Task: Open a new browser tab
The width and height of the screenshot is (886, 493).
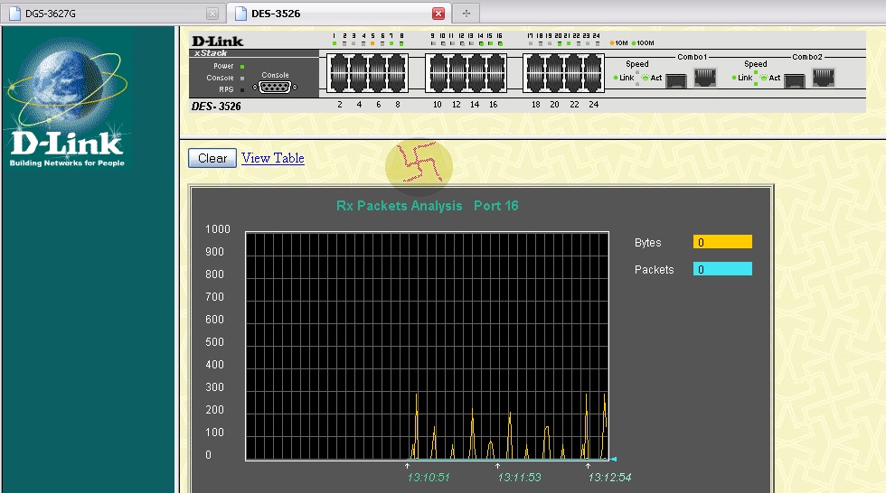Action: (466, 14)
